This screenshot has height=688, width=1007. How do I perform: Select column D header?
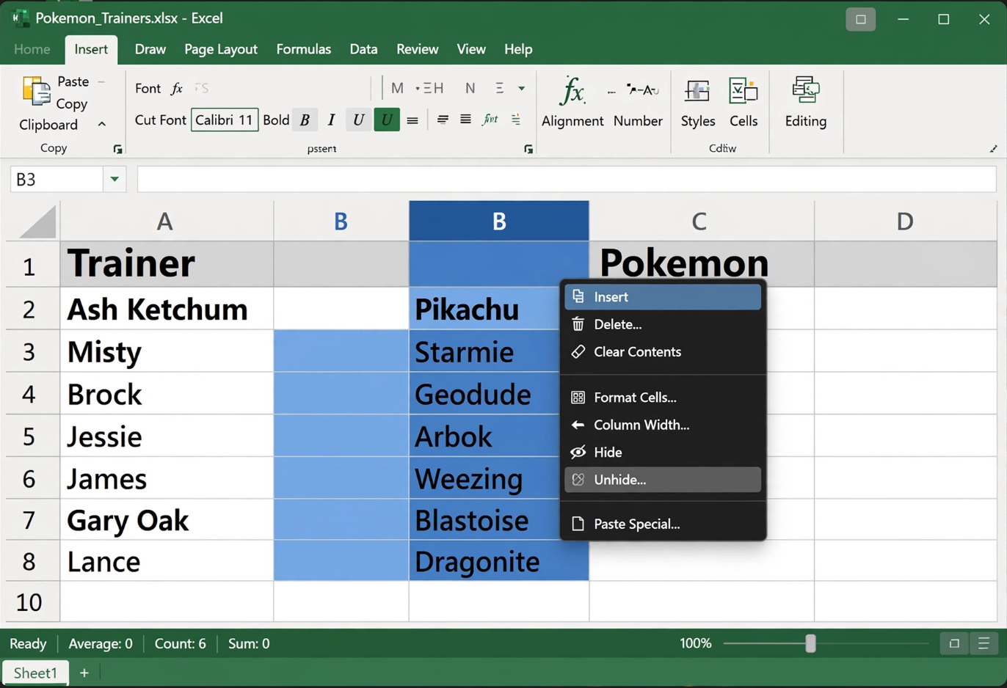[x=905, y=222]
